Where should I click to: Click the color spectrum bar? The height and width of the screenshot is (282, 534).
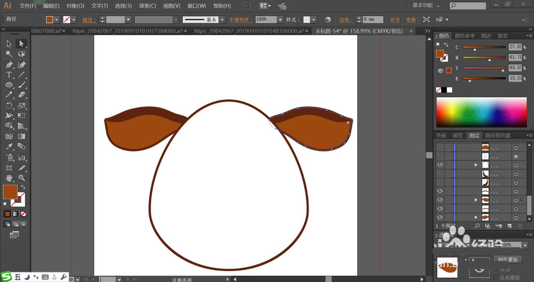pos(483,112)
